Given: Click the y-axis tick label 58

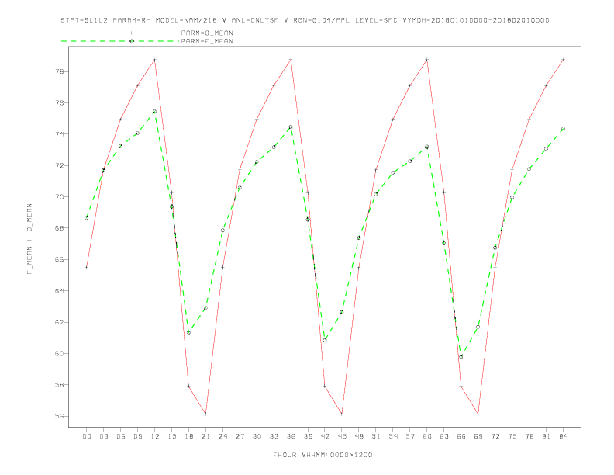Looking at the screenshot, I should pyautogui.click(x=59, y=385).
